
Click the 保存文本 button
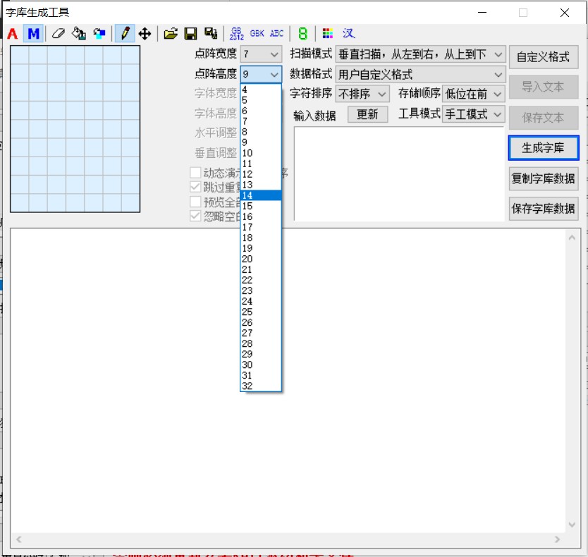[544, 118]
